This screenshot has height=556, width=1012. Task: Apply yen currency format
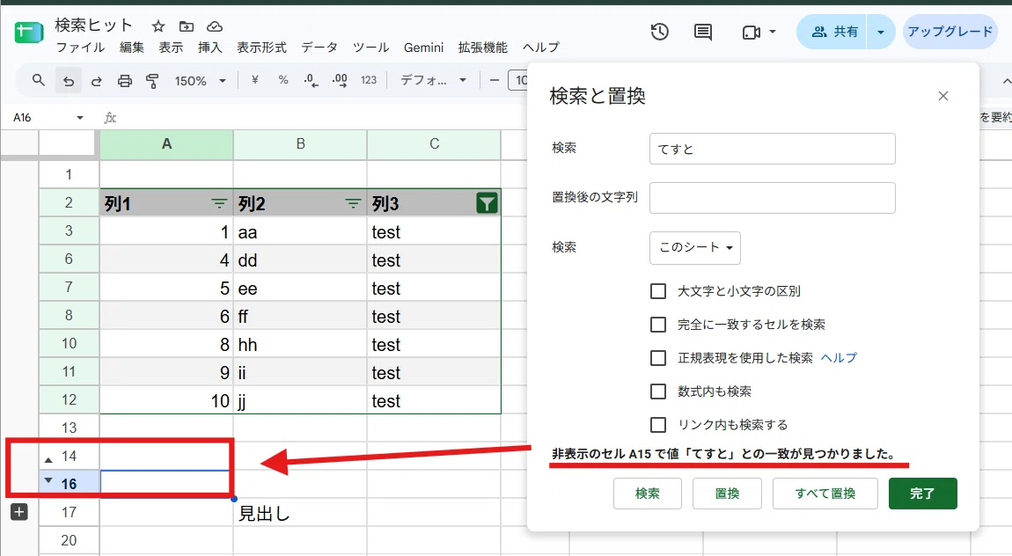pyautogui.click(x=255, y=80)
